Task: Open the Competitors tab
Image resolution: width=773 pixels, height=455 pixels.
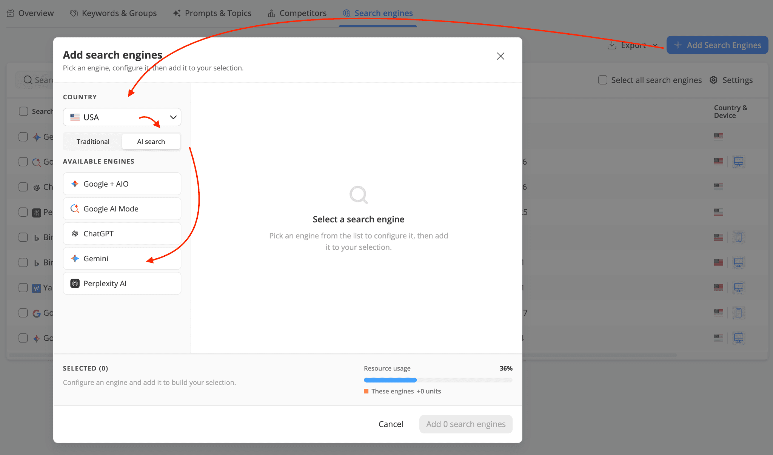Action: (297, 13)
